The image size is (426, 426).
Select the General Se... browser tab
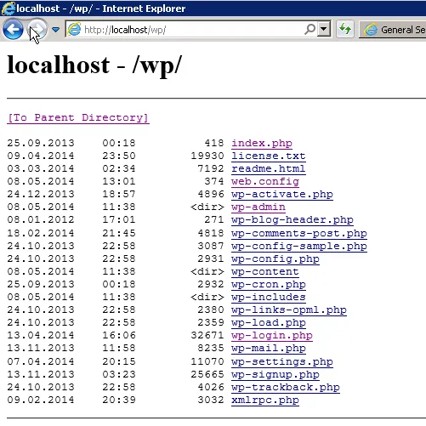pos(393,29)
